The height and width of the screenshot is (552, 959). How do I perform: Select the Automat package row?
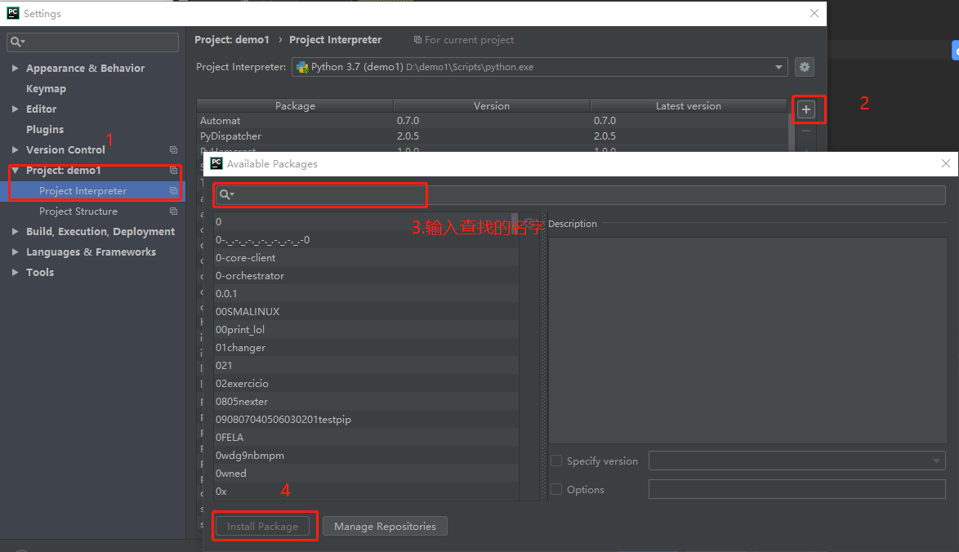[x=493, y=120]
